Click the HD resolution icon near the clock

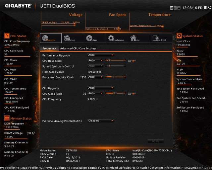point(172,8)
